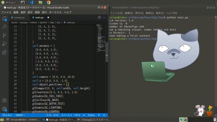Split the editor to the right
The width and height of the screenshot is (217, 122).
(x=99, y=17)
